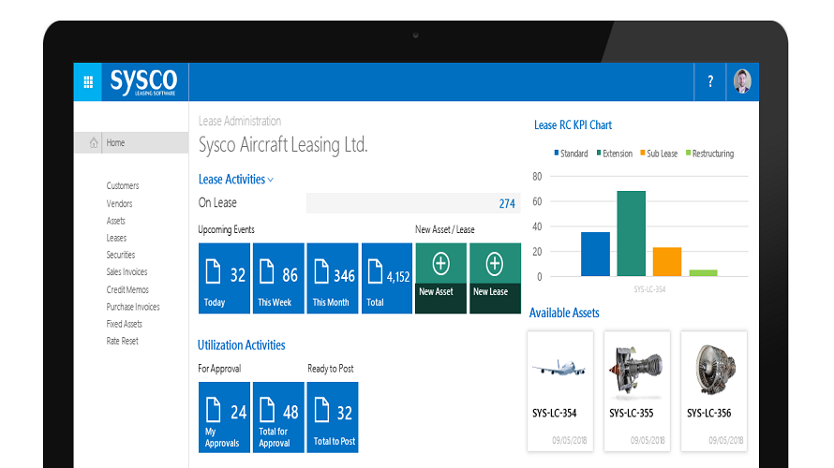Screen dimensions: 834x468
Task: Open the user profile avatar
Action: 742,81
